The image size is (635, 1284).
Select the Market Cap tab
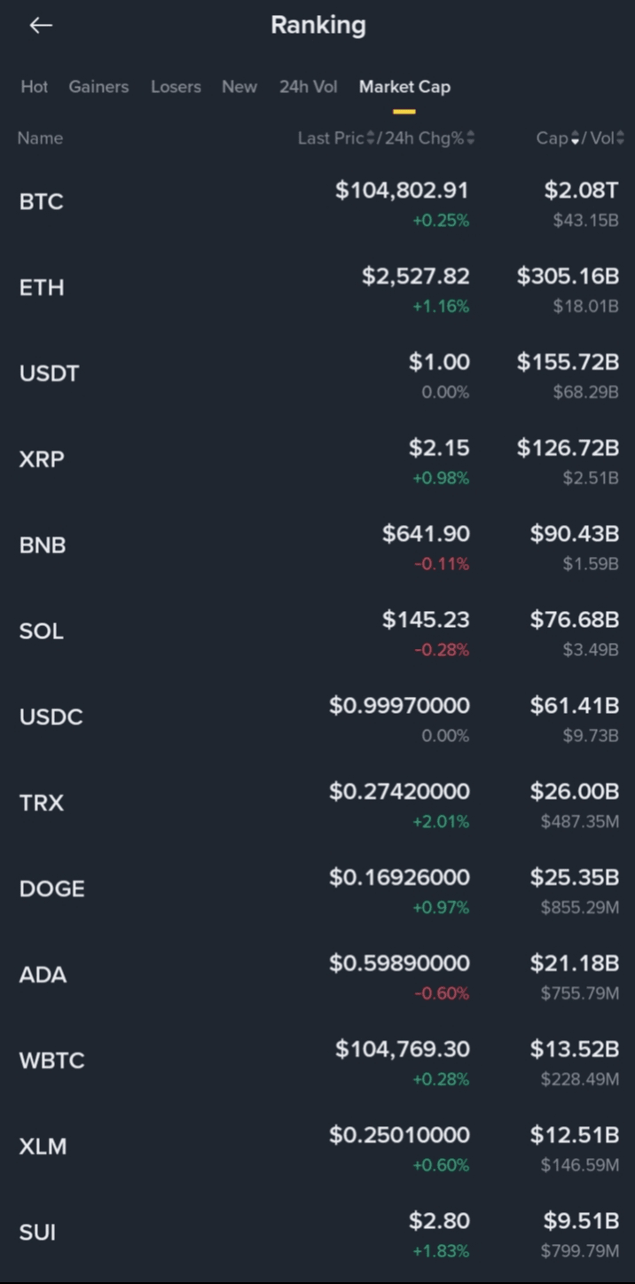tap(404, 87)
